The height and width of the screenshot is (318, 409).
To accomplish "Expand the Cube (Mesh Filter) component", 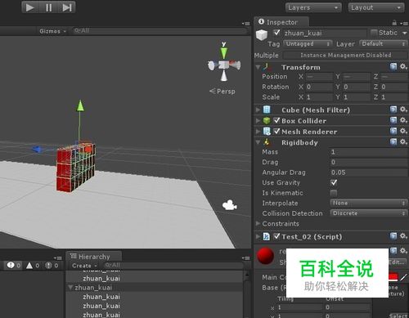I will pos(258,110).
